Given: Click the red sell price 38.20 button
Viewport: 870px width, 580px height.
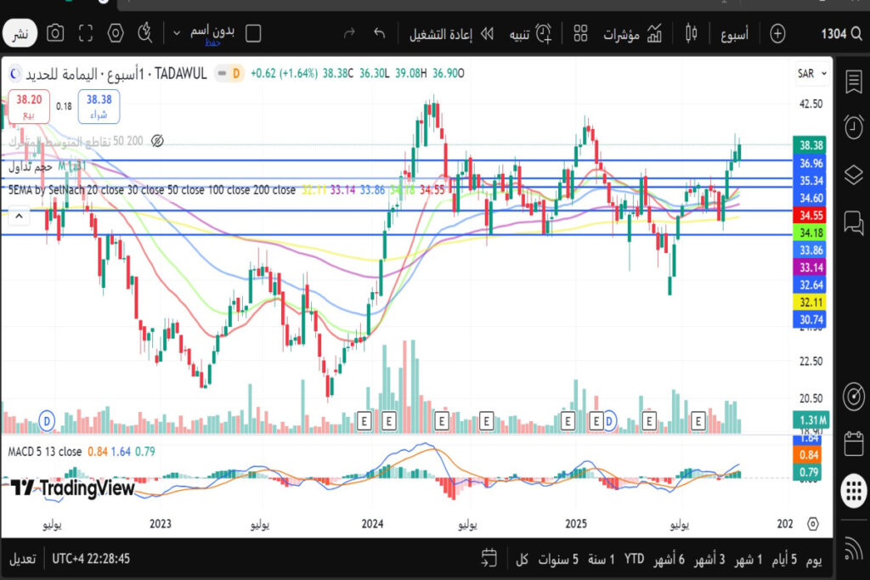Looking at the screenshot, I should (x=29, y=105).
